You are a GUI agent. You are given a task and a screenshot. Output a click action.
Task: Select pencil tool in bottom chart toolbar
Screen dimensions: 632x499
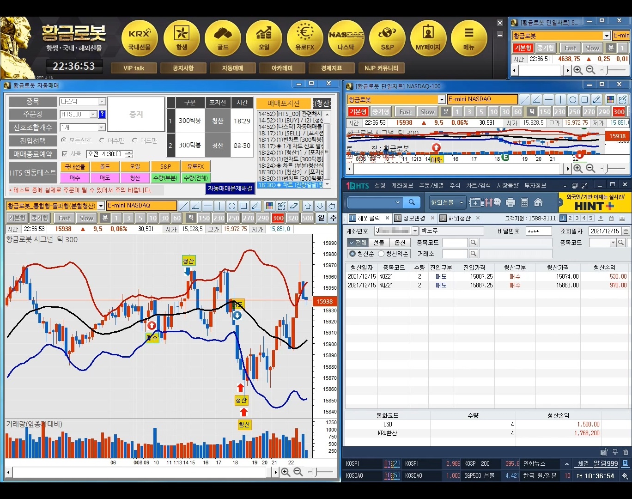255,206
